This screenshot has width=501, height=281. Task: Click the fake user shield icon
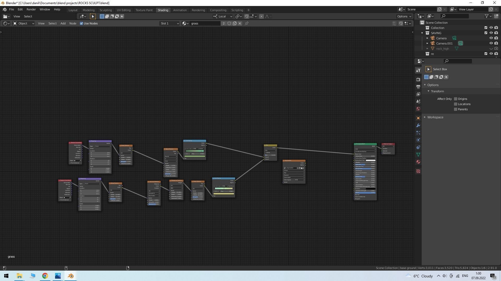tap(229, 23)
